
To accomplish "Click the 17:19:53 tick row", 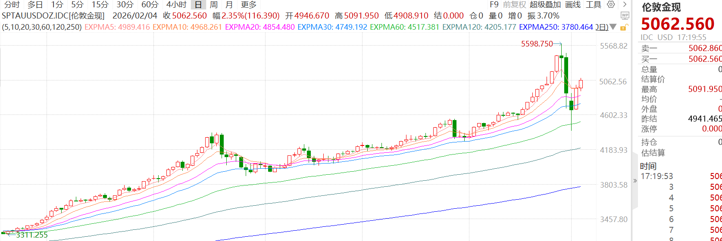I will click(x=681, y=176).
